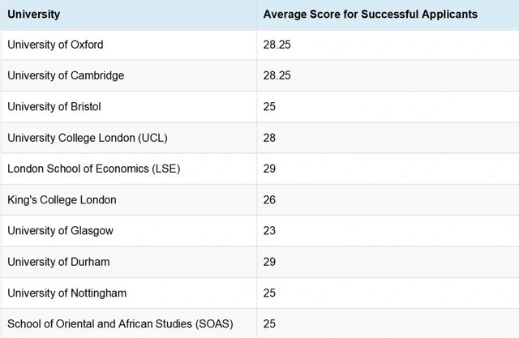This screenshot has width=519, height=338.
Task: Click King's College London score 26
Action: 269,199
